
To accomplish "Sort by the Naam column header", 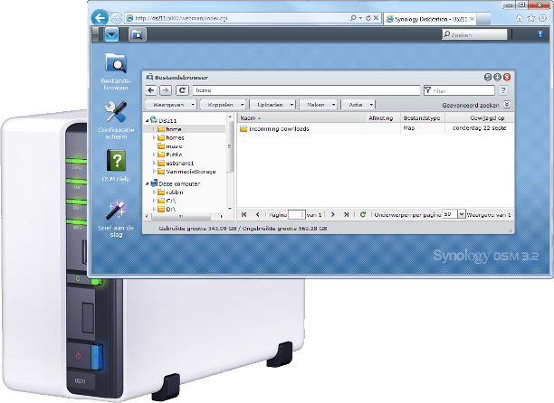I will [301, 118].
